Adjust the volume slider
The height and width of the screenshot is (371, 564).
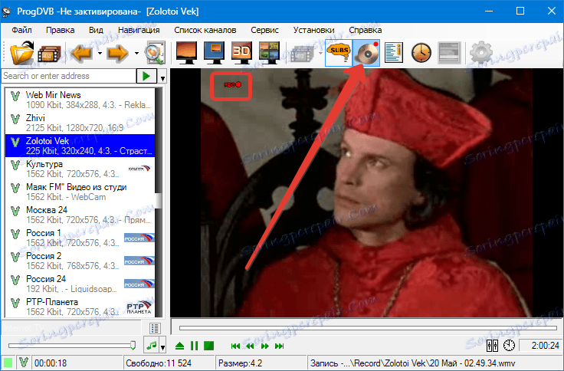pyautogui.click(x=72, y=346)
